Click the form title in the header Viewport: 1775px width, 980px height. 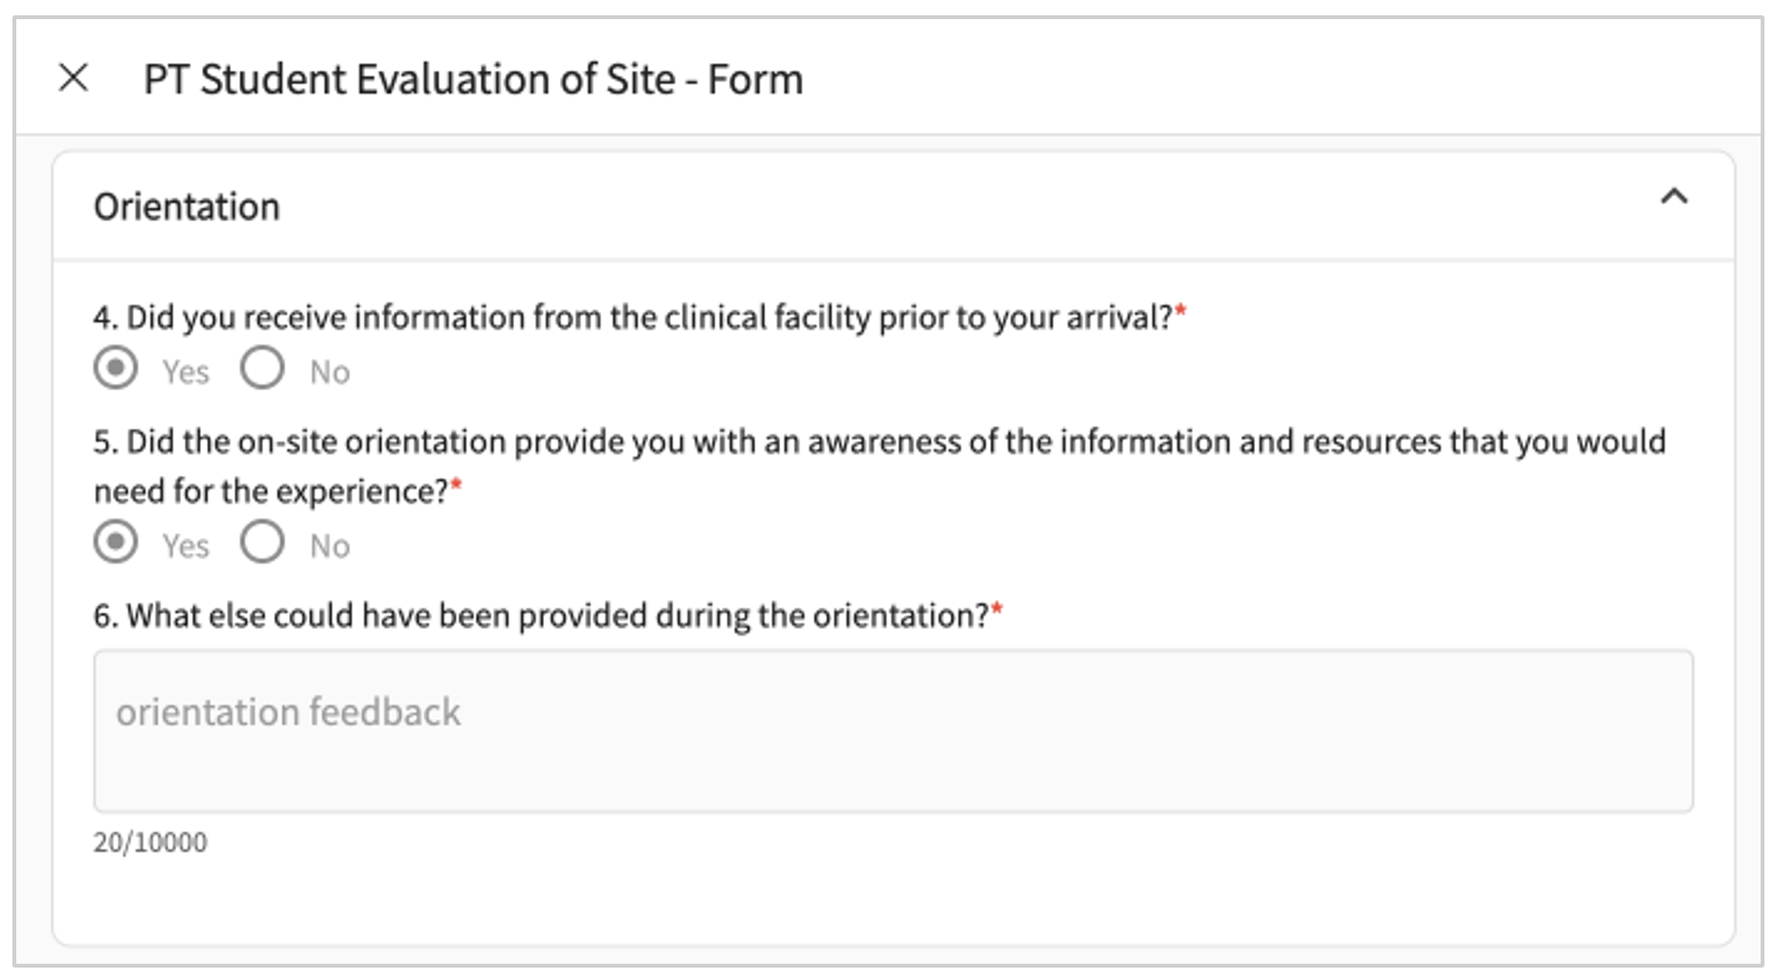(x=473, y=79)
